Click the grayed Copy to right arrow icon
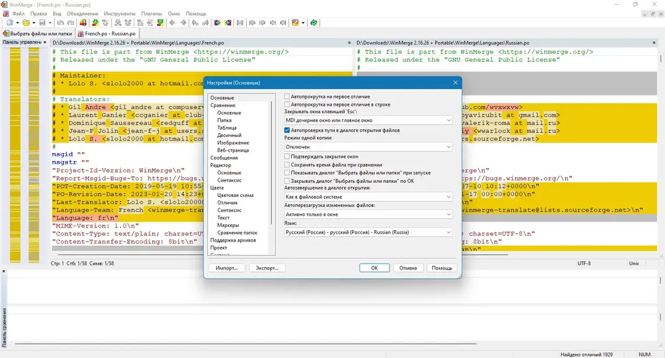Screen dimensions: 665x358 (172, 23)
